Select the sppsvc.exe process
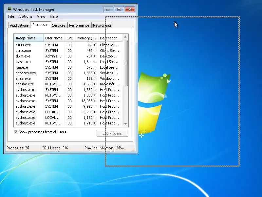Image resolution: width=262 pixels, height=197 pixels. click(x=68, y=84)
